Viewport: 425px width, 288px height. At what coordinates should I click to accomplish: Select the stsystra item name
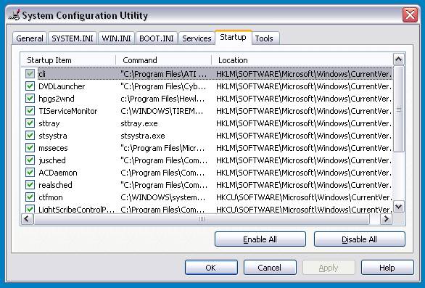[x=53, y=136]
